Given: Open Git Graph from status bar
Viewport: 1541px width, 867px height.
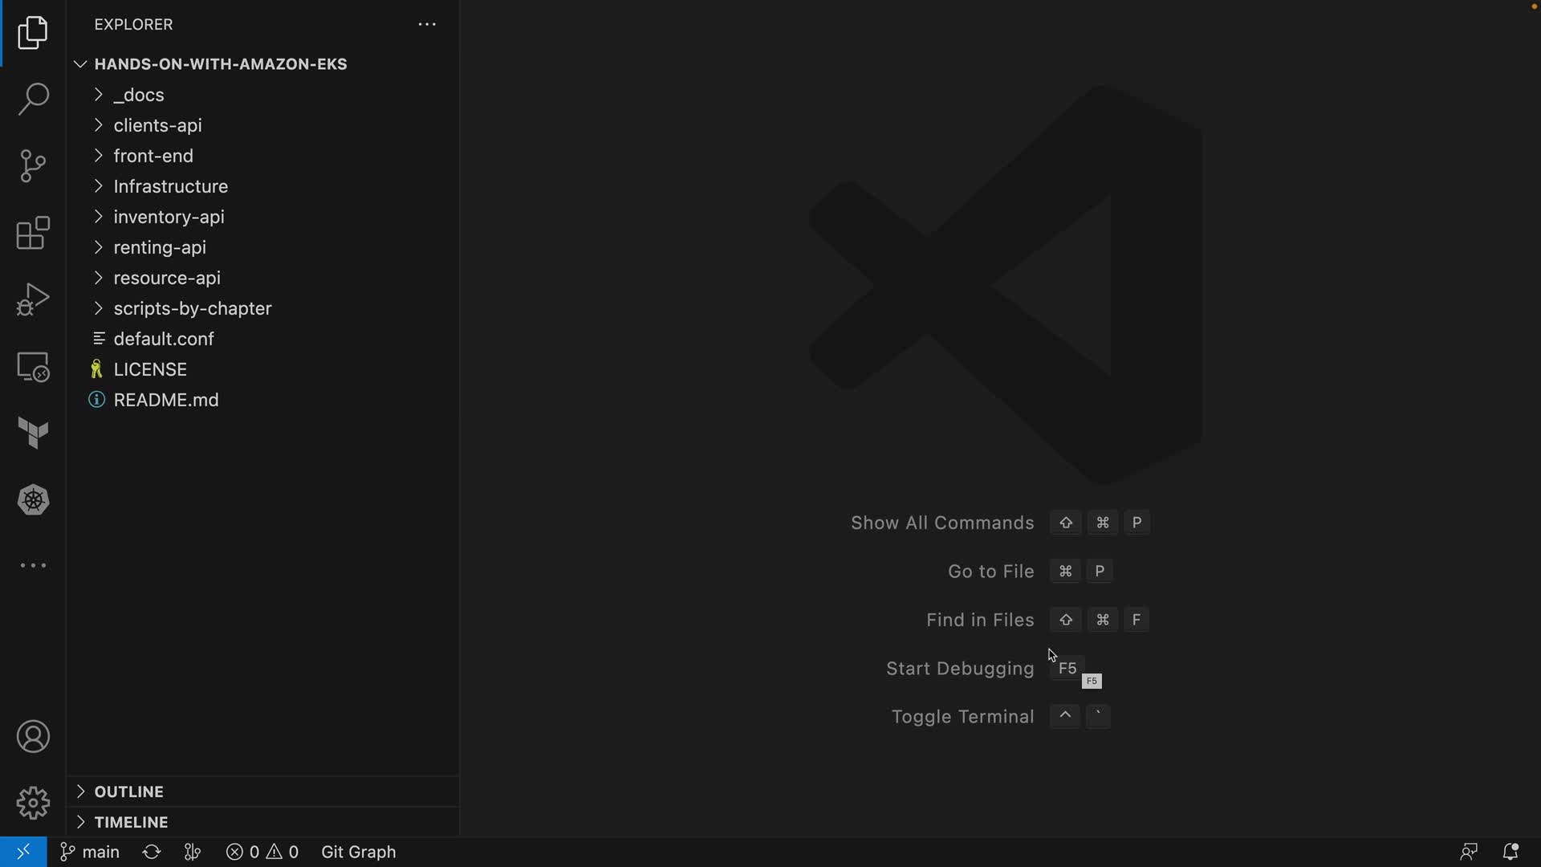Looking at the screenshot, I should (358, 852).
